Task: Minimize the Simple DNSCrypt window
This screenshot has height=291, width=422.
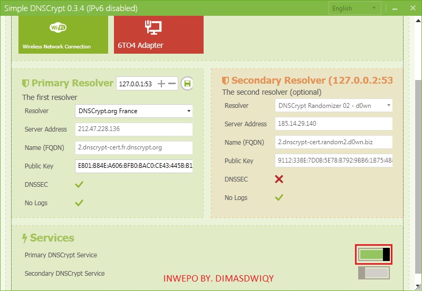Action: [x=395, y=8]
